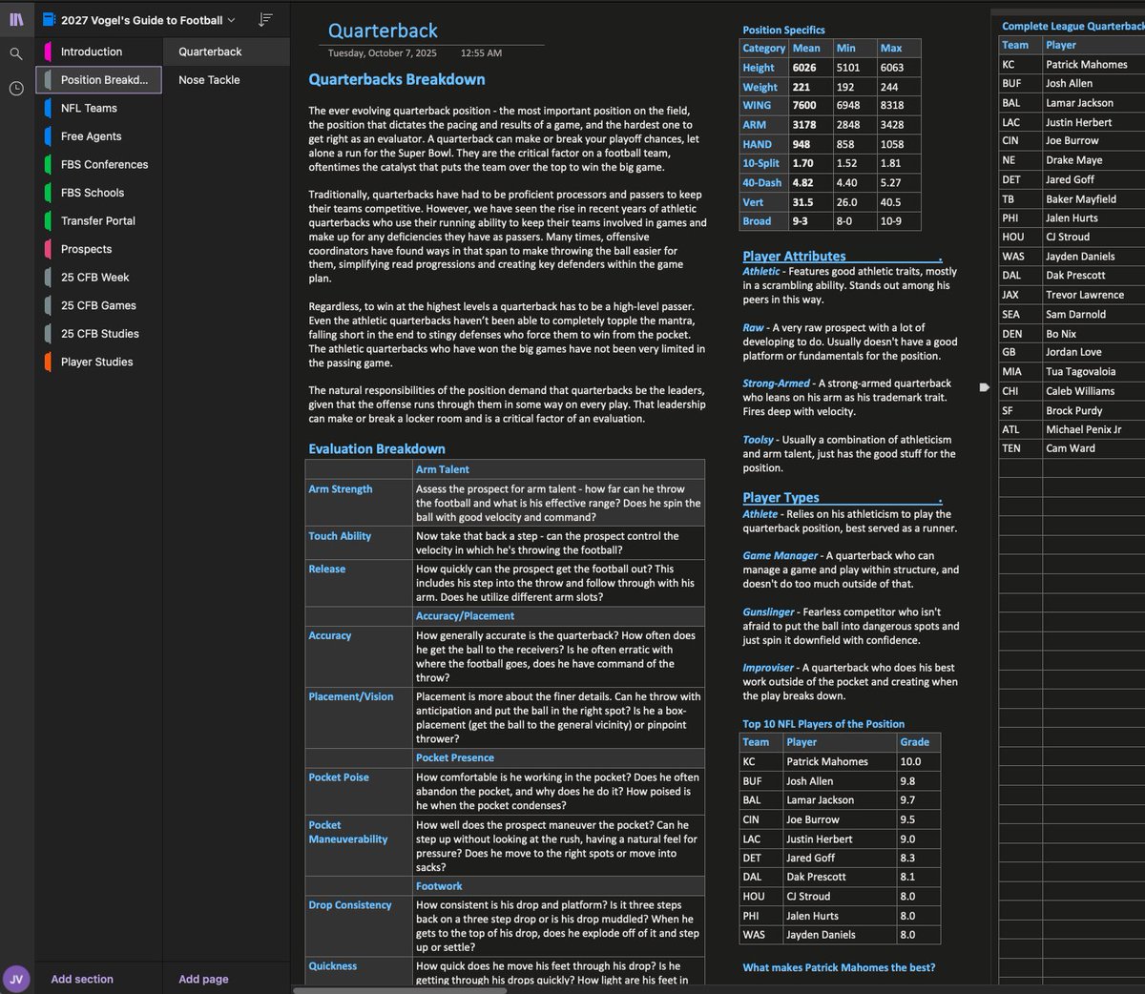Click the Quarterback page title
Viewport: 1145px width, 994px height.
coord(383,31)
